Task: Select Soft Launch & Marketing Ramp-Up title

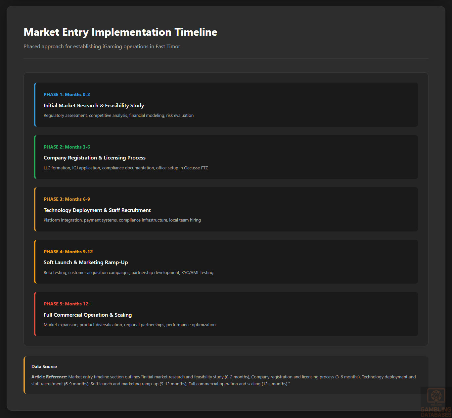Action: click(x=85, y=262)
